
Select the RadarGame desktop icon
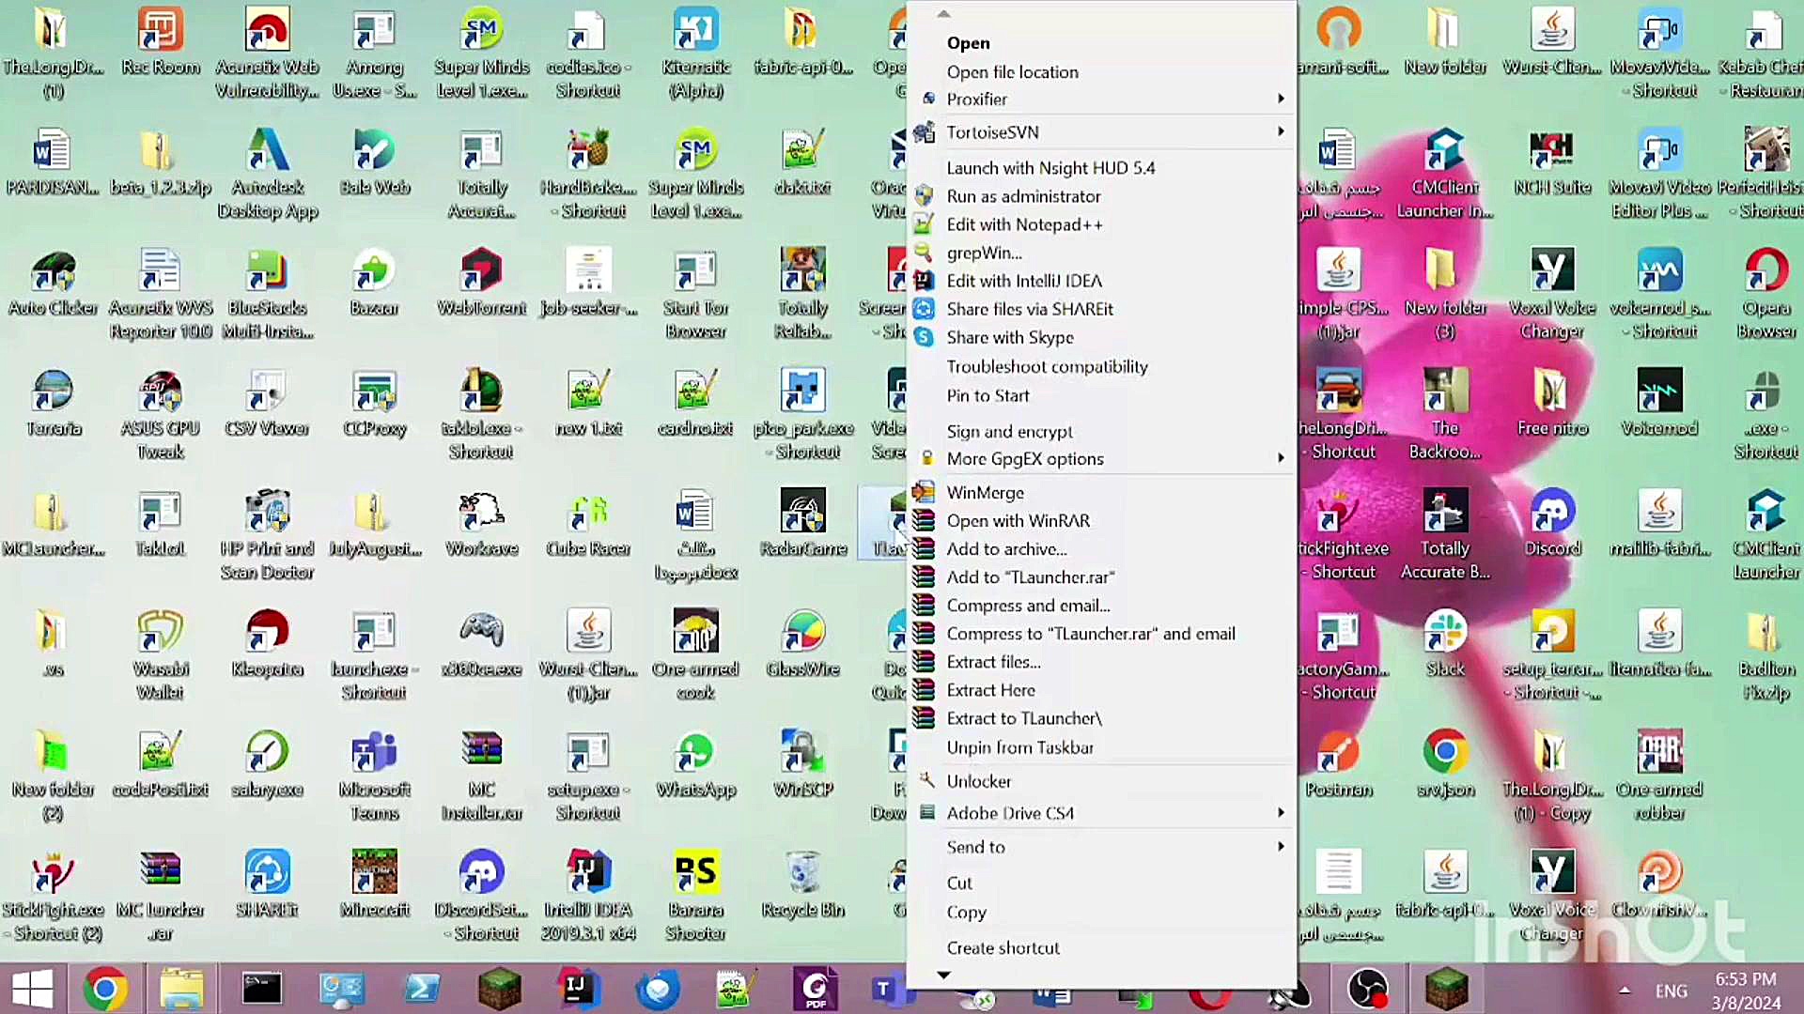tap(802, 522)
